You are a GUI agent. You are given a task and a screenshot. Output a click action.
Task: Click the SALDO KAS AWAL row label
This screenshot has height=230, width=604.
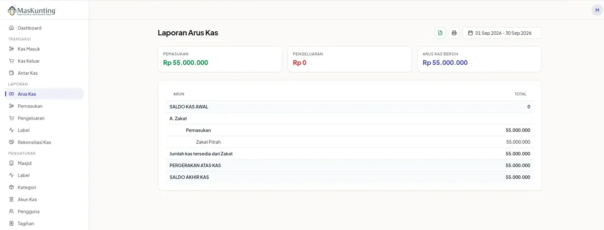coord(189,107)
